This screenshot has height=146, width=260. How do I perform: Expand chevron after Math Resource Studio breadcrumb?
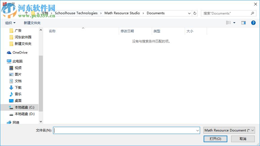143,13
